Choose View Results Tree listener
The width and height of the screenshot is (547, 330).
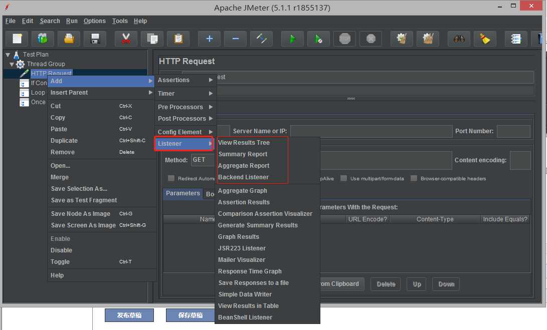click(x=244, y=143)
